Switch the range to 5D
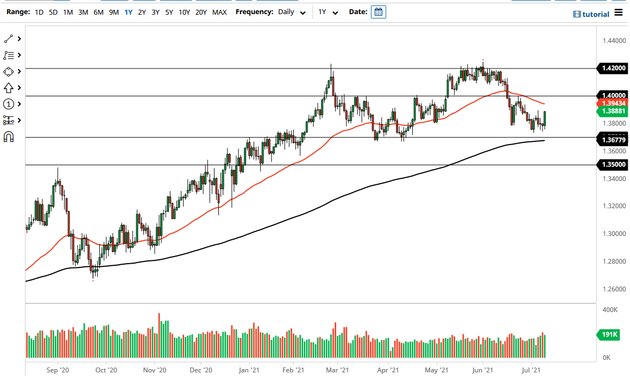The width and height of the screenshot is (630, 380). click(x=53, y=11)
